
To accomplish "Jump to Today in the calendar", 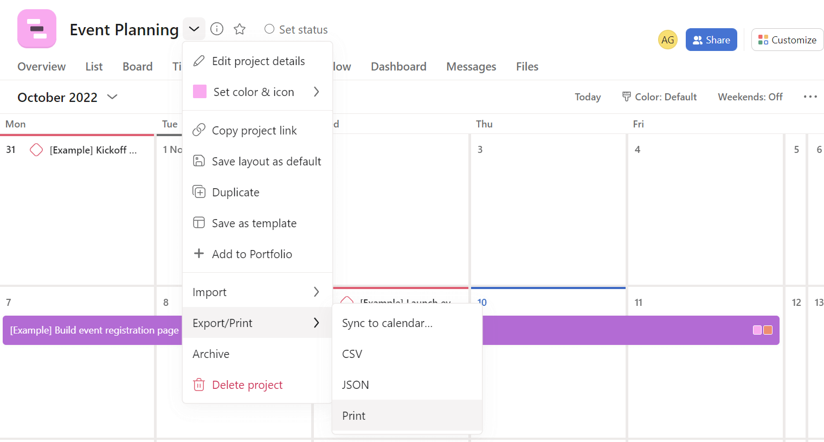I will 588,97.
